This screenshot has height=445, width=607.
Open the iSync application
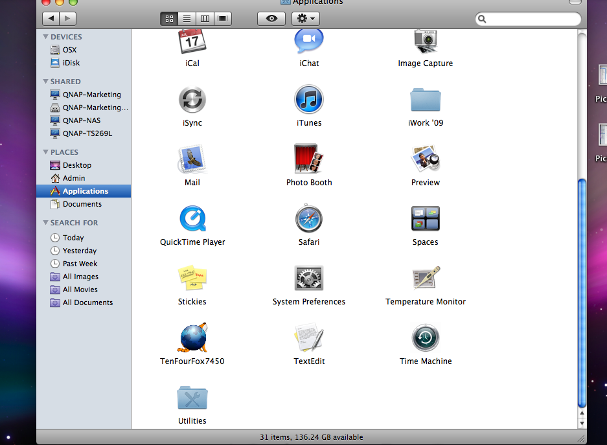pos(192,100)
